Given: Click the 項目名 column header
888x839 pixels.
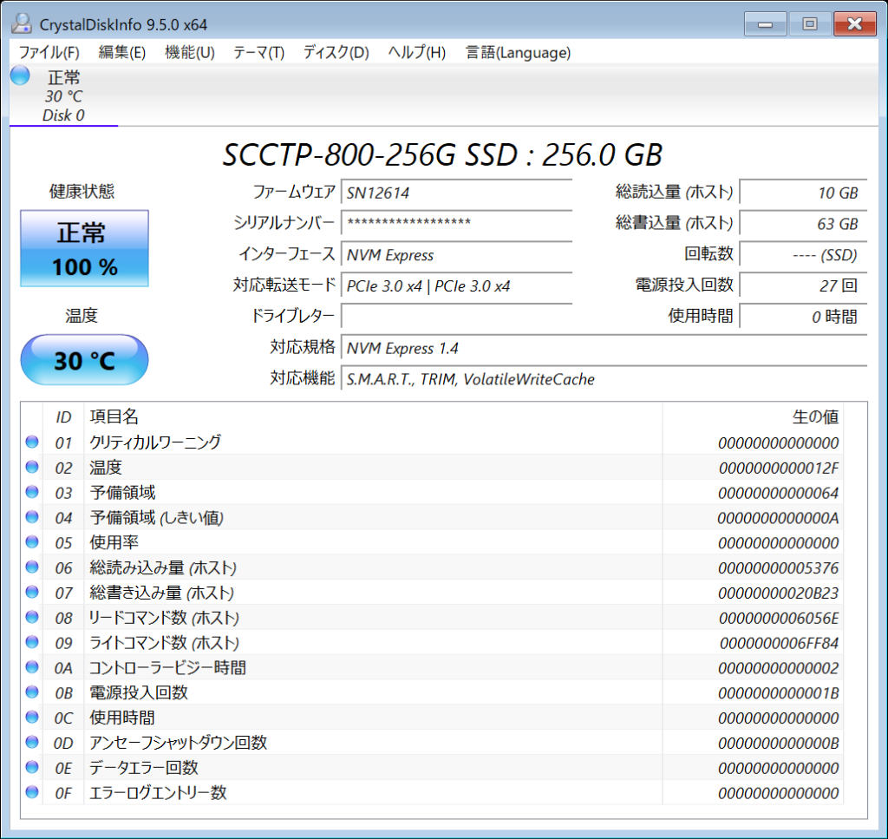Looking at the screenshot, I should 114,417.
